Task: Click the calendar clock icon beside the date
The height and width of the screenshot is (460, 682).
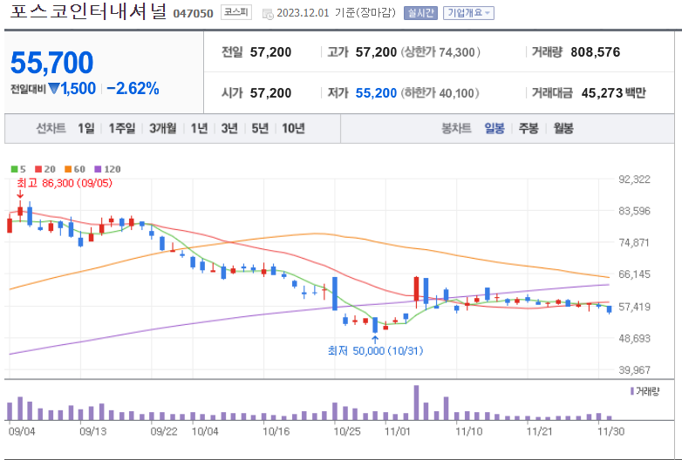Action: 268,14
